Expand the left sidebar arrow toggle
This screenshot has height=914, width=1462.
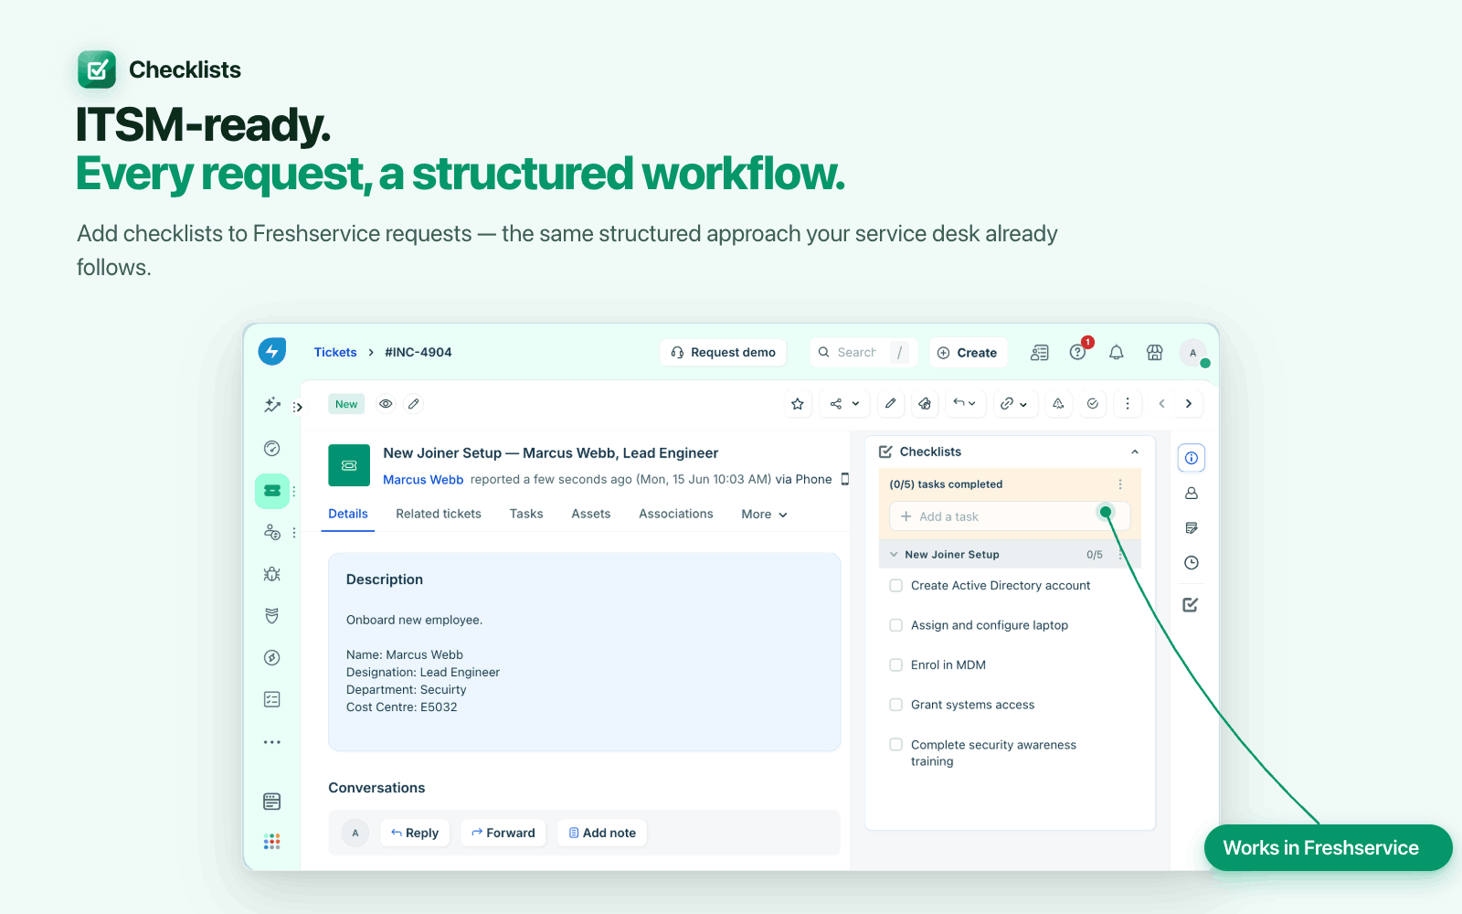pos(298,408)
